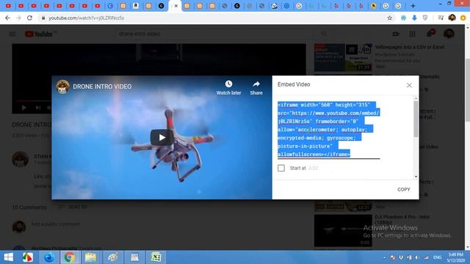Skip to next video in background player
Image resolution: width=470 pixels, height=264 pixels.
pos(38,108)
